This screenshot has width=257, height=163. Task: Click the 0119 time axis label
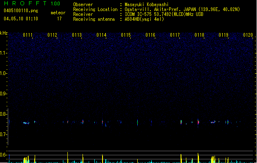point(223,35)
